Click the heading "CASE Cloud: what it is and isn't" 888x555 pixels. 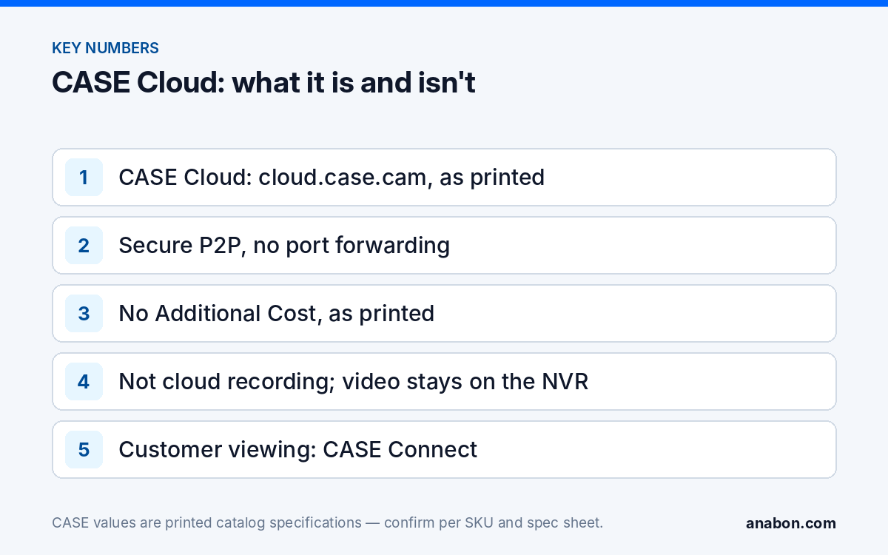tap(263, 83)
